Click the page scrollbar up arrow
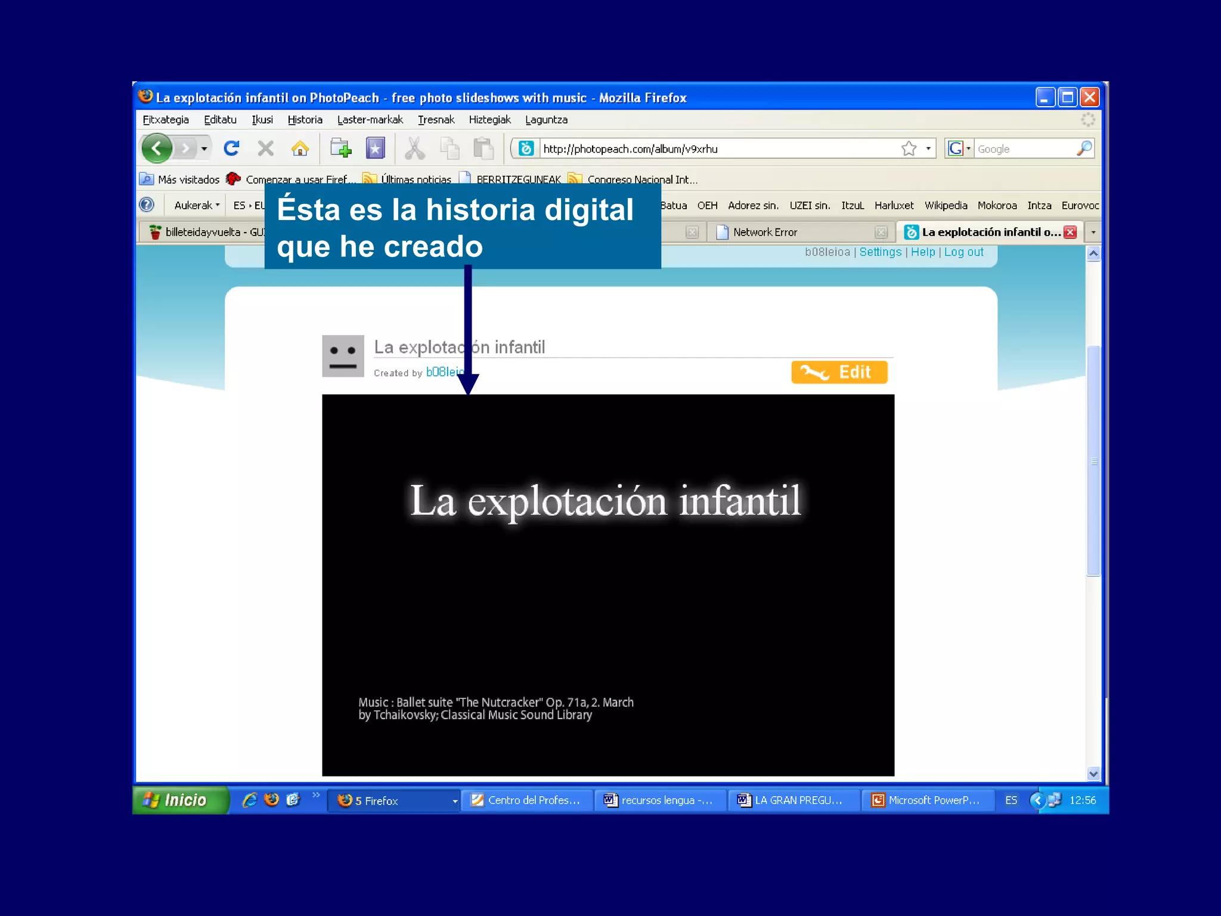The image size is (1221, 916). tap(1093, 253)
